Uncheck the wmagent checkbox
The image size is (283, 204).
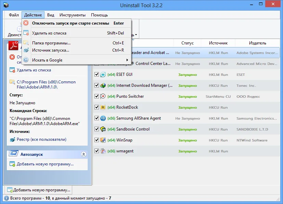coord(97,151)
